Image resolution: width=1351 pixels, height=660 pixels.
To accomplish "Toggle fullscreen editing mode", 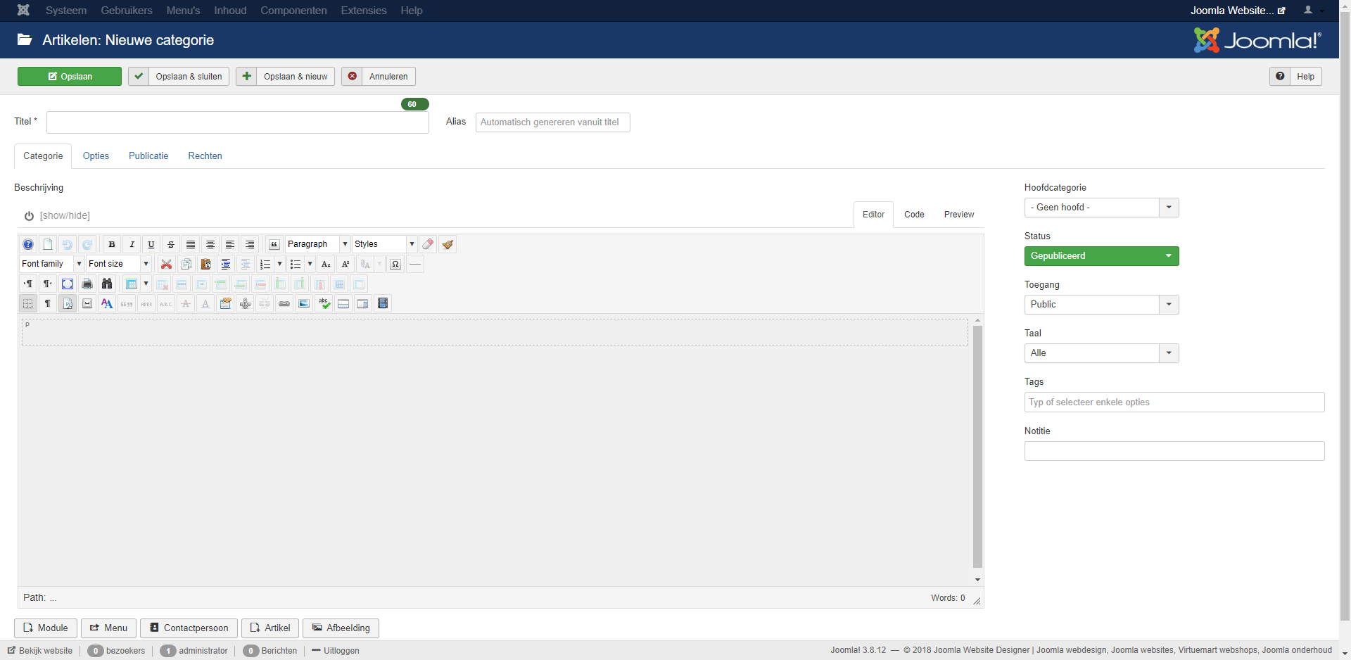I will [68, 284].
